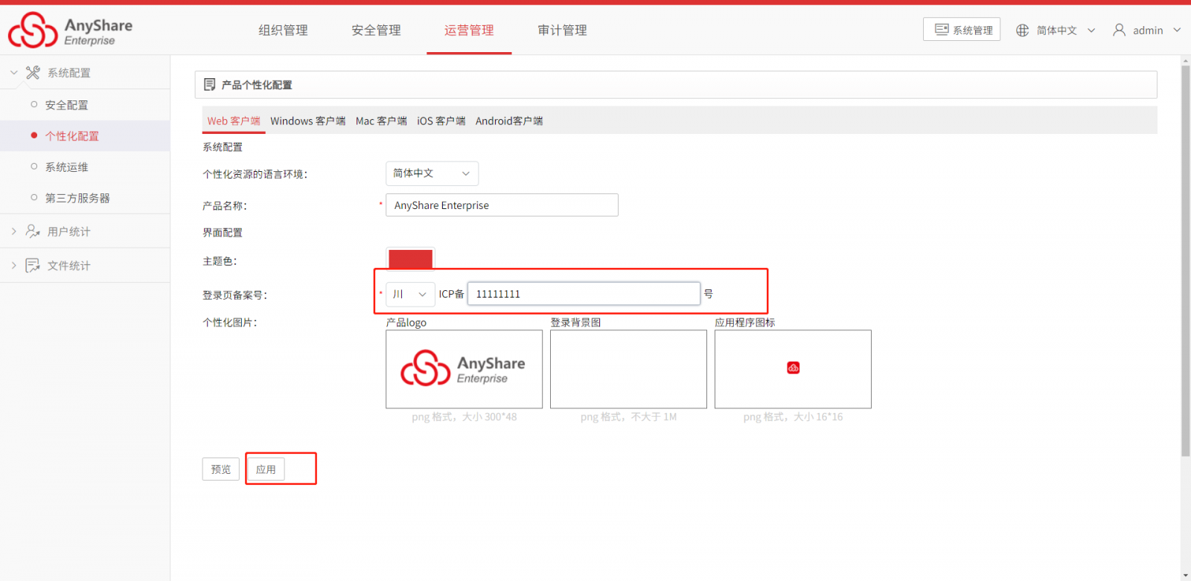Click the product personalization header document icon

pos(210,85)
